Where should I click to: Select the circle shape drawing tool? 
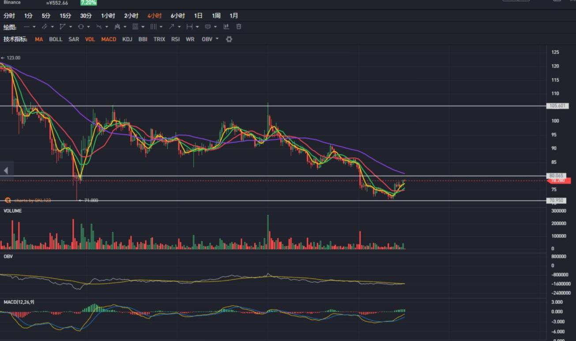(81, 27)
